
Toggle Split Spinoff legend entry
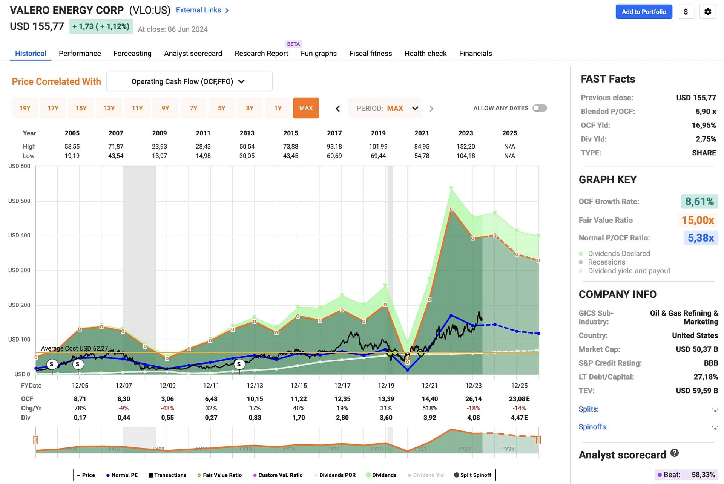(x=473, y=475)
